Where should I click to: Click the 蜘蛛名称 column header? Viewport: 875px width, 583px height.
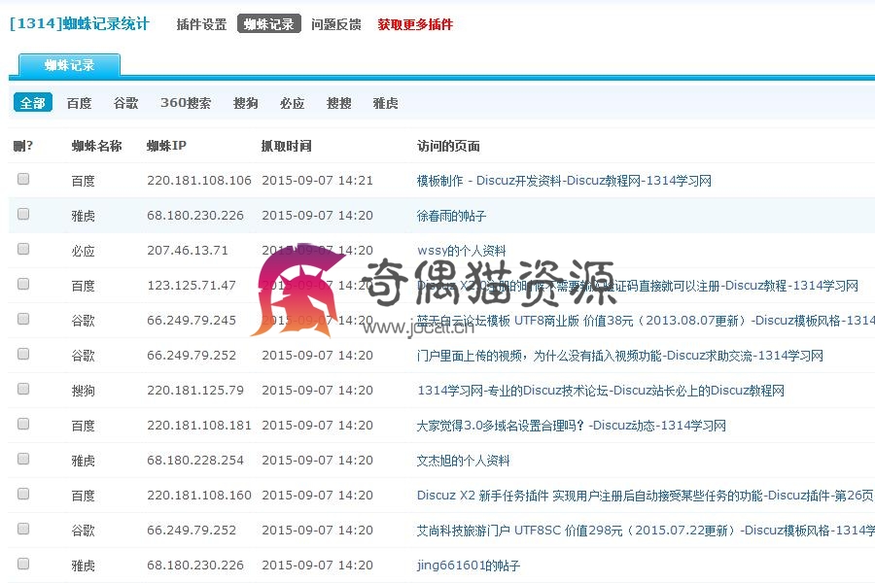[x=96, y=146]
